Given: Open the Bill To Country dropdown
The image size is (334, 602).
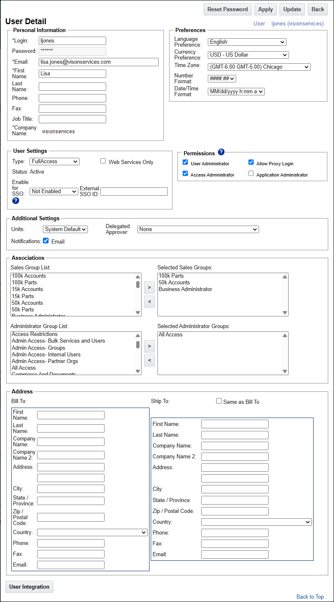Looking at the screenshot, I should (x=92, y=532).
